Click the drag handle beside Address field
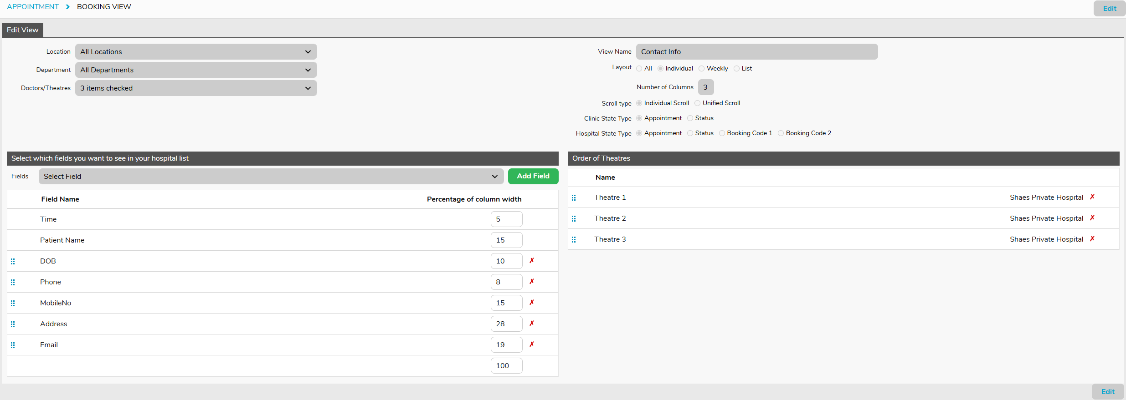The image size is (1126, 400). point(13,324)
